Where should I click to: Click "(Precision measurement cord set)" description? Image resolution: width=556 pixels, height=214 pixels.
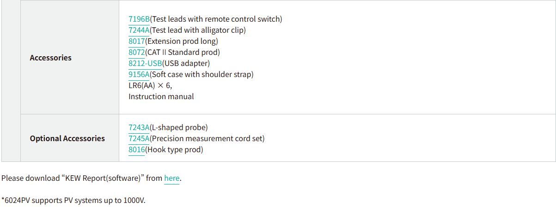pyautogui.click(x=207, y=138)
